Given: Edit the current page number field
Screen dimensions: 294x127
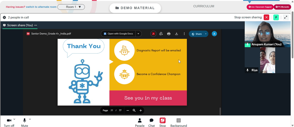Looking at the screenshot, I should [x=111, y=110].
